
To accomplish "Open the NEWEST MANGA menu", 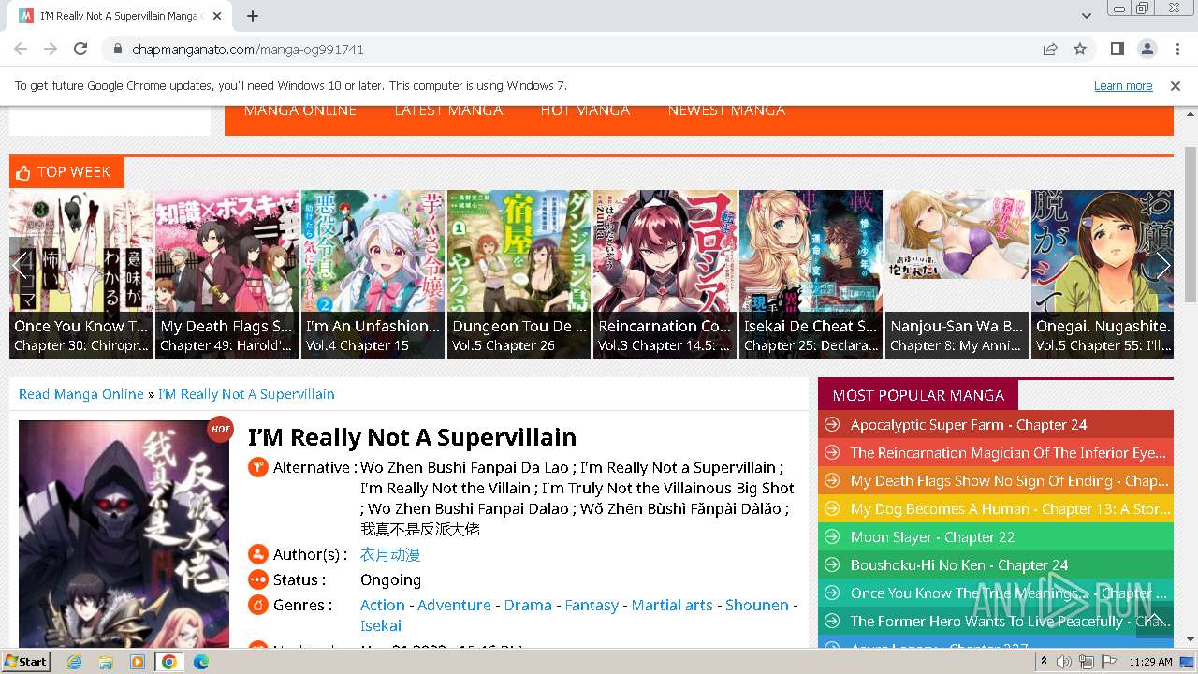I will coord(726,110).
